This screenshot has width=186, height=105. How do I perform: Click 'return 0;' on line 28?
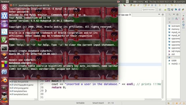coord(59,87)
